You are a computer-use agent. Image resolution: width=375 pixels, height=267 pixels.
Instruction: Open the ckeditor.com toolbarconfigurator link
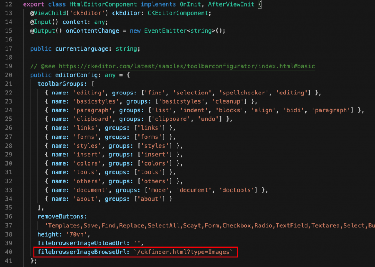(186, 66)
